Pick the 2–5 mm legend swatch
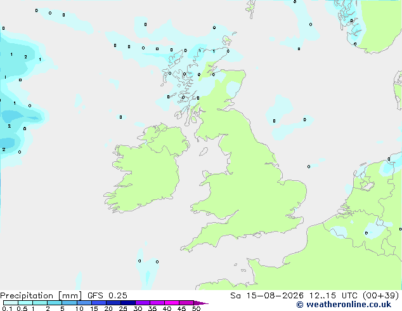 pyautogui.click(x=55, y=303)
